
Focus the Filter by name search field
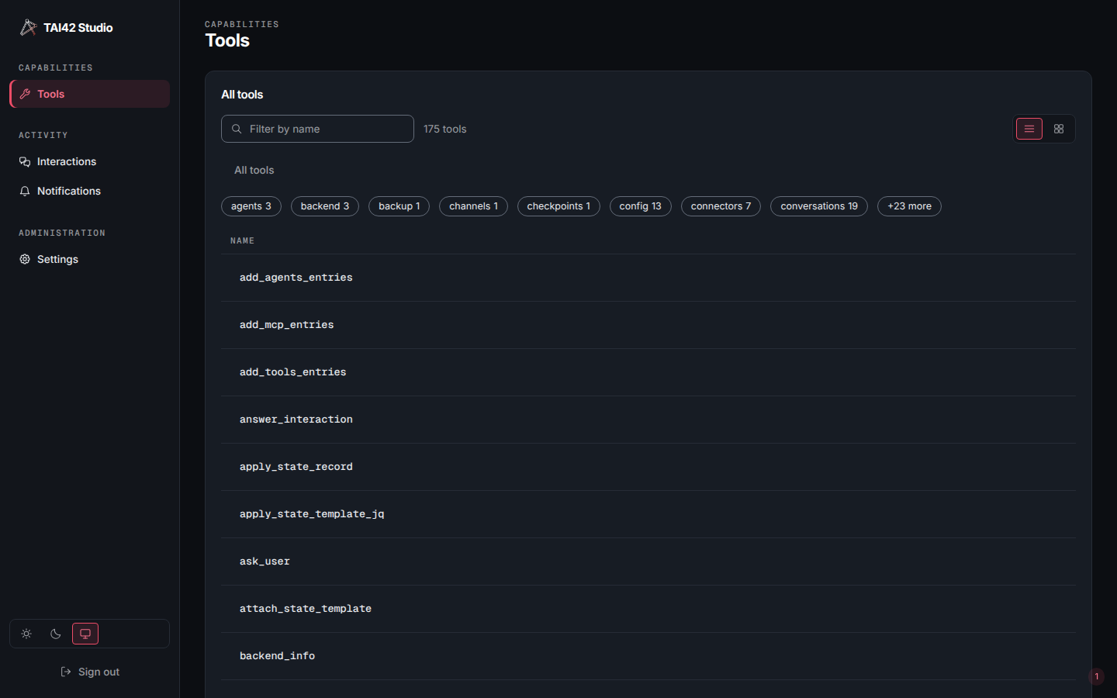[317, 129]
